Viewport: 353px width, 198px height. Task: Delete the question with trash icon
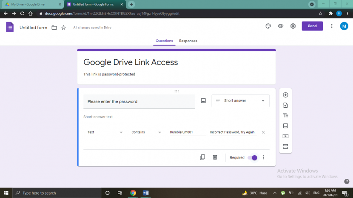click(215, 157)
